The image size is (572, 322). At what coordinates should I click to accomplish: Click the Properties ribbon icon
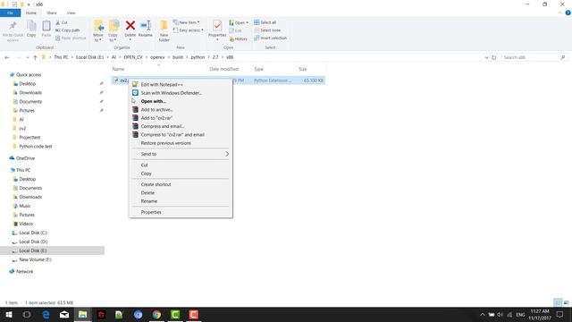tap(217, 26)
